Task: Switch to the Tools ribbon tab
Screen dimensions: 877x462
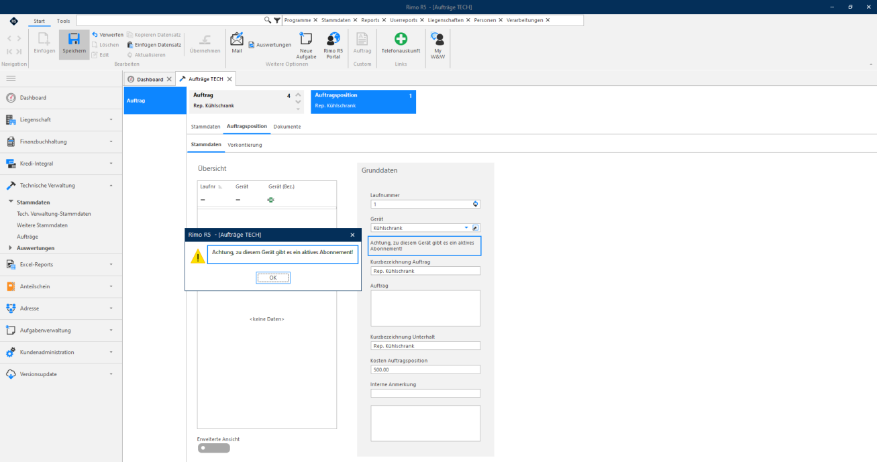Action: pos(63,21)
